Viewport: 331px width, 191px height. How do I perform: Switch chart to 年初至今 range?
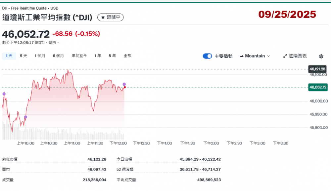coord(79,56)
